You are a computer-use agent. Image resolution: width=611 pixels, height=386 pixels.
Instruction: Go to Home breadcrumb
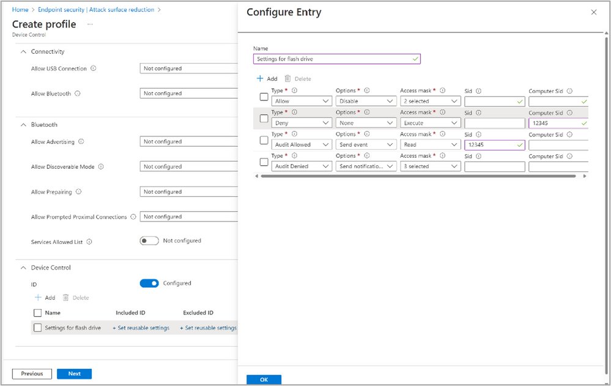20,9
